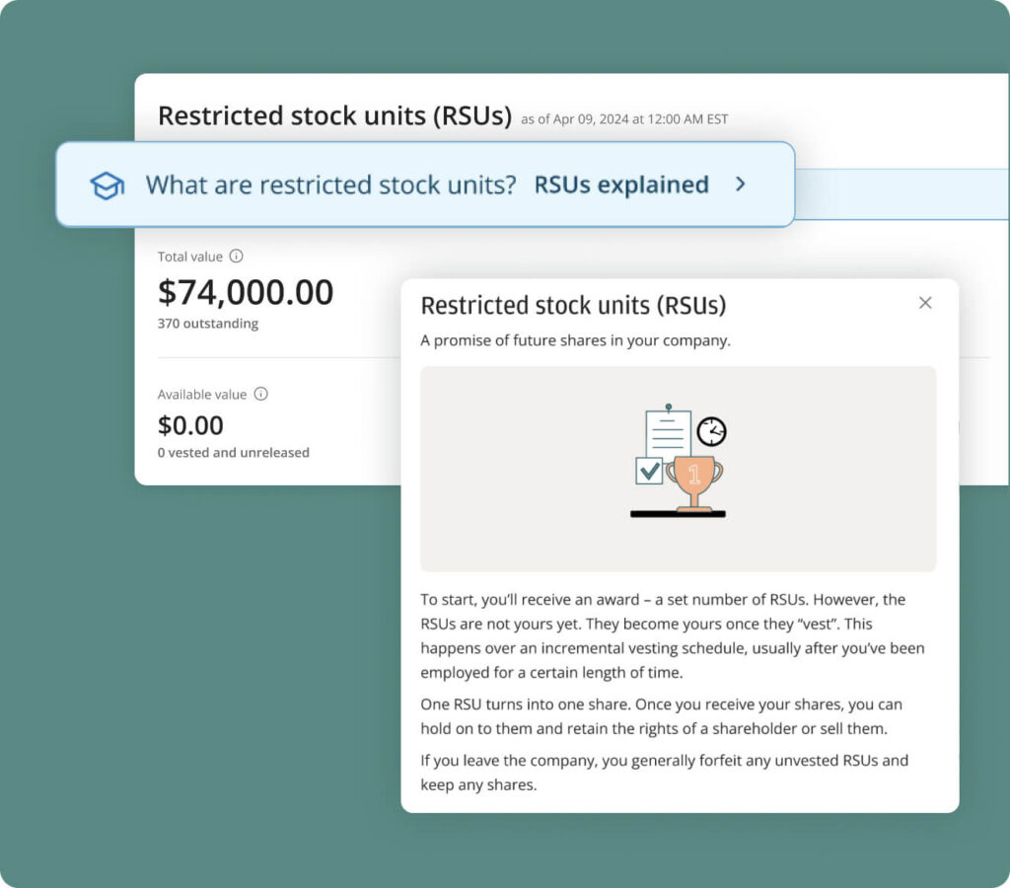Click the Available value info icon
Viewport: 1010px width, 888px height.
click(x=260, y=394)
